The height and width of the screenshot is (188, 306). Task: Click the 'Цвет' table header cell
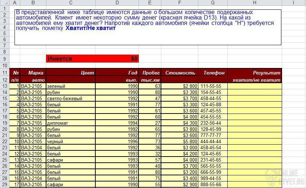(x=71, y=73)
